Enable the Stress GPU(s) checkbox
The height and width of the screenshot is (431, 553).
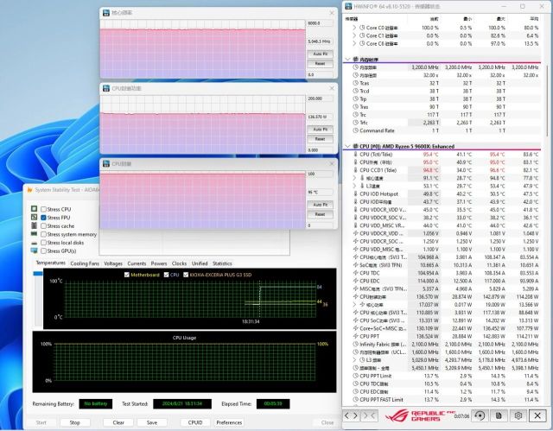[x=43, y=251]
